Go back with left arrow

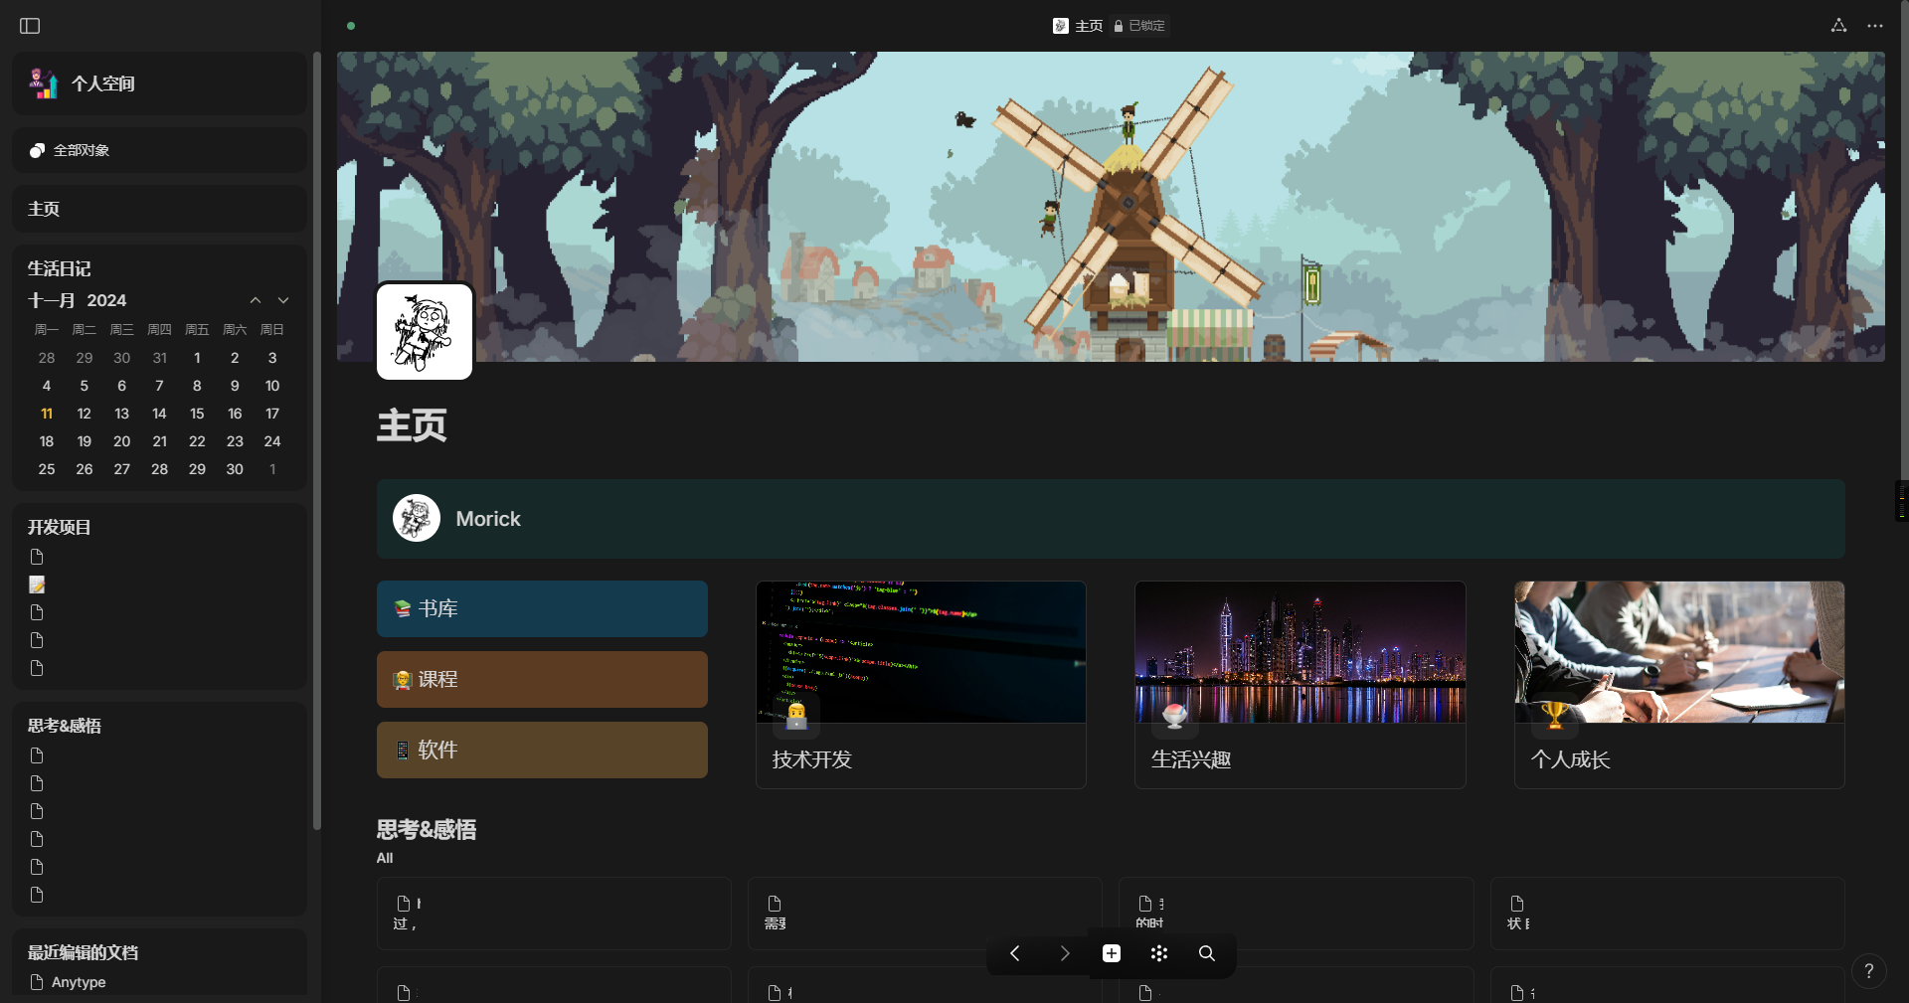pyautogui.click(x=1015, y=953)
